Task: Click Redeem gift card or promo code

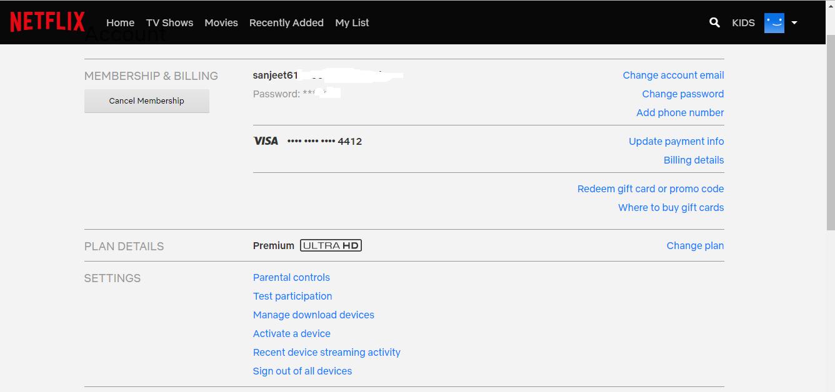Action: pos(651,189)
